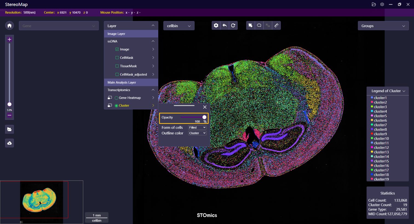
Task: Open the Form of cells dropdown
Action: pyautogui.click(x=197, y=127)
